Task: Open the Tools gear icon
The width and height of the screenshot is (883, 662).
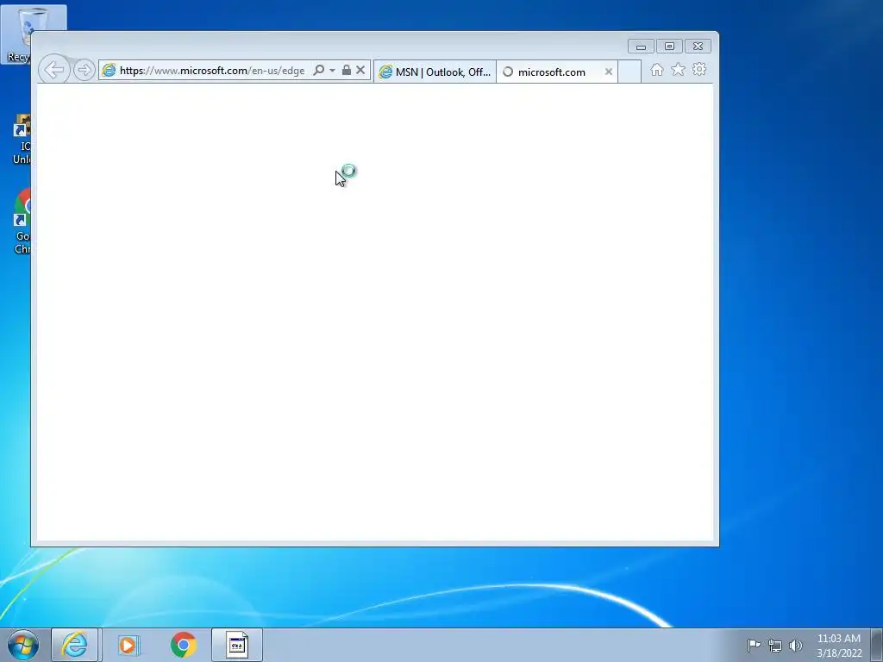Action: pos(698,69)
